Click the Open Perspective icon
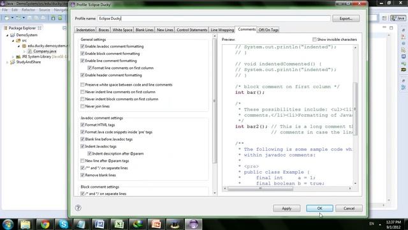408x230 pixels. pyautogui.click(x=384, y=18)
